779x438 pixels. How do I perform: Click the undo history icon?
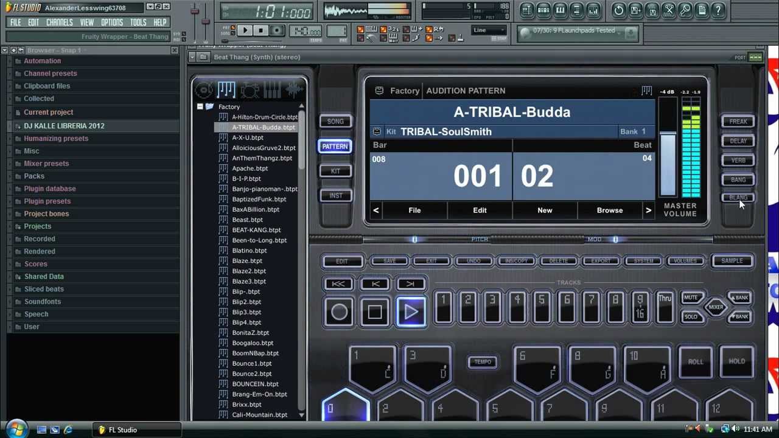[619, 10]
